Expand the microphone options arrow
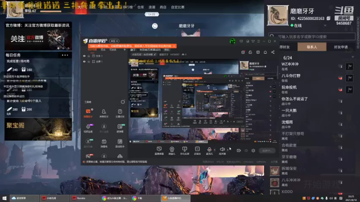 pos(215,150)
